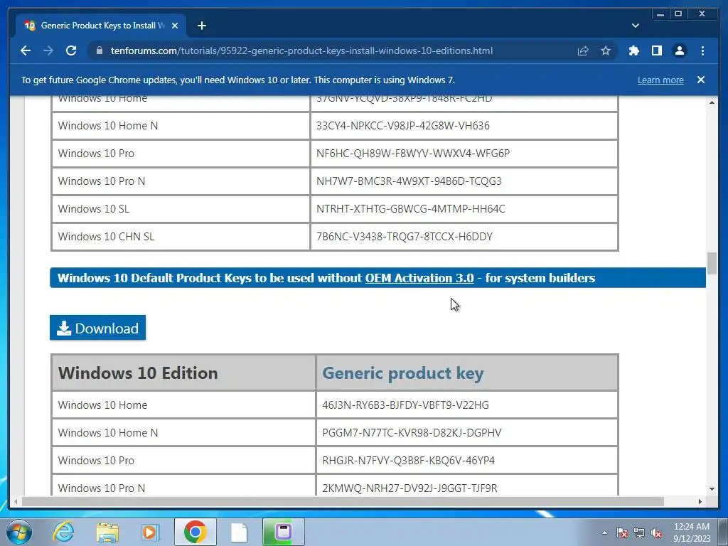The image size is (728, 546).
Task: Select the Generic Product Keys tab
Action: point(101,26)
